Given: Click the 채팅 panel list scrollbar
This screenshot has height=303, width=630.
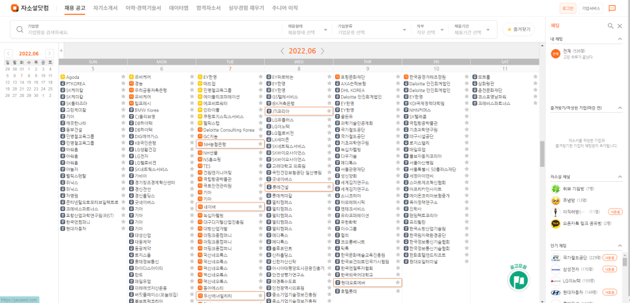Looking at the screenshot, I should 625,262.
